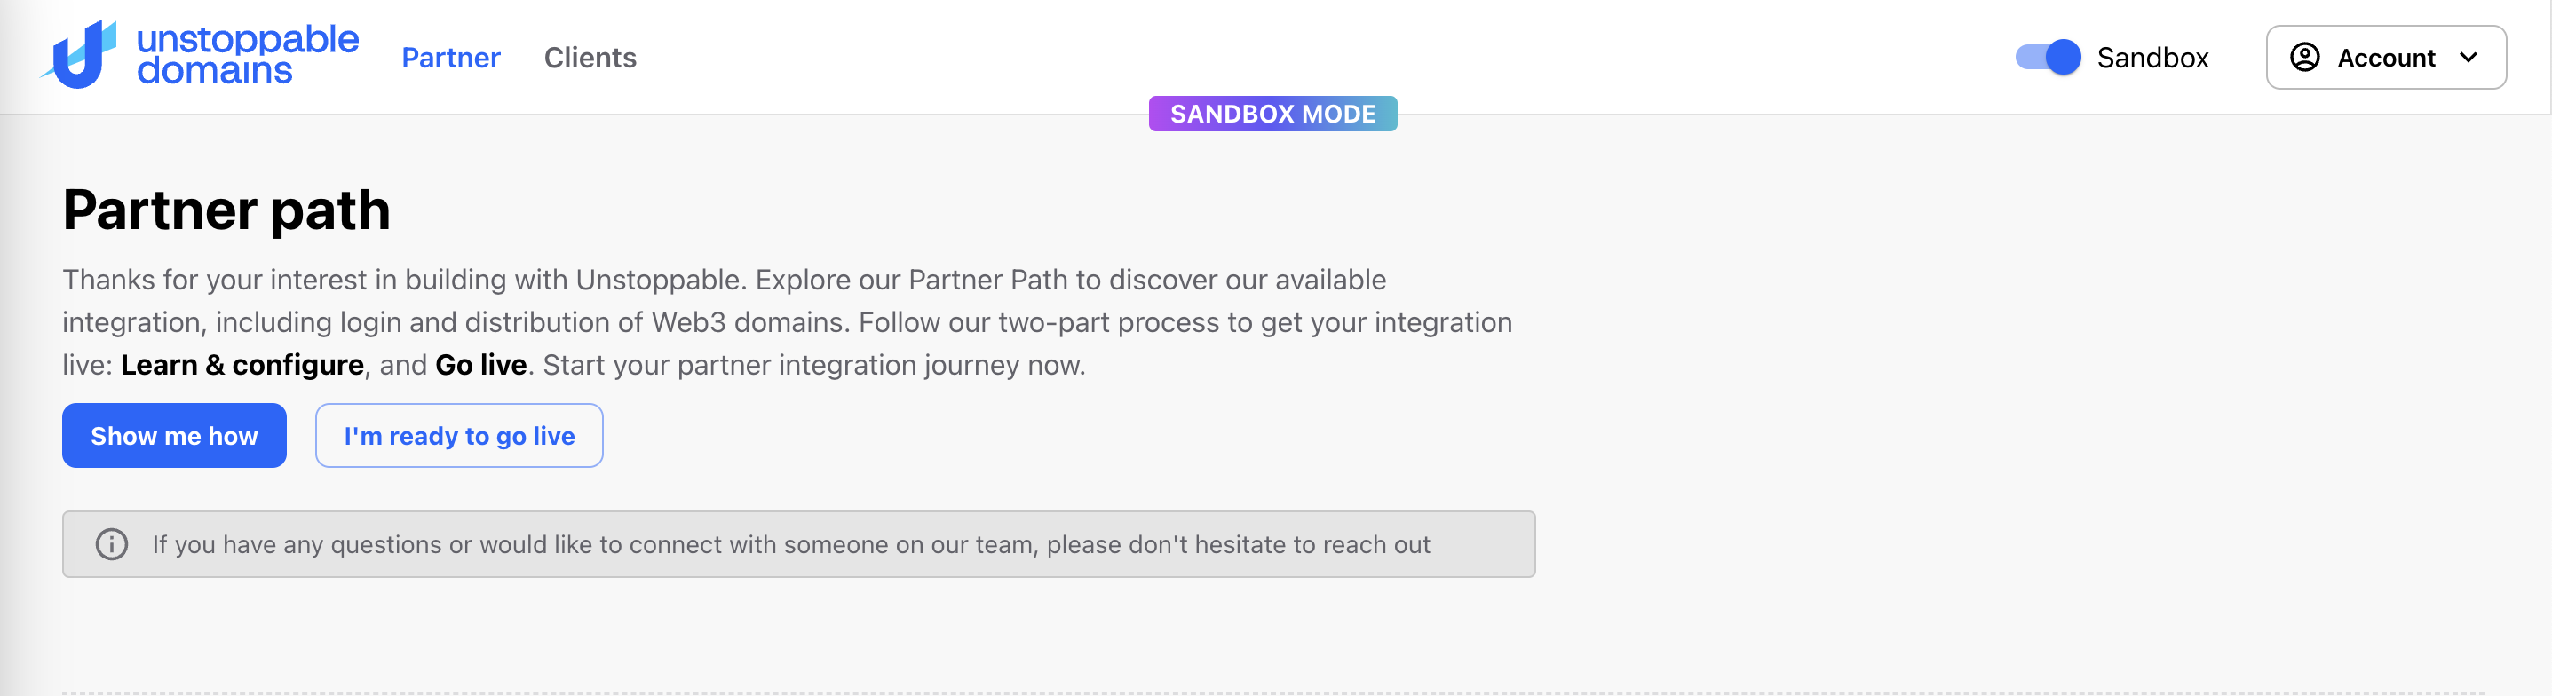Click the Unstoppable Domains logo

(198, 57)
